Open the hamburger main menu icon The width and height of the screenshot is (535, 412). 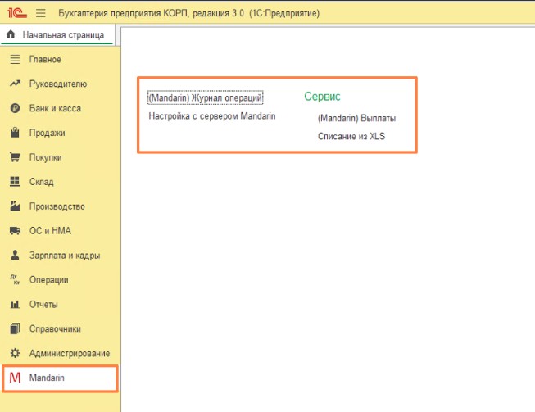[x=41, y=13]
